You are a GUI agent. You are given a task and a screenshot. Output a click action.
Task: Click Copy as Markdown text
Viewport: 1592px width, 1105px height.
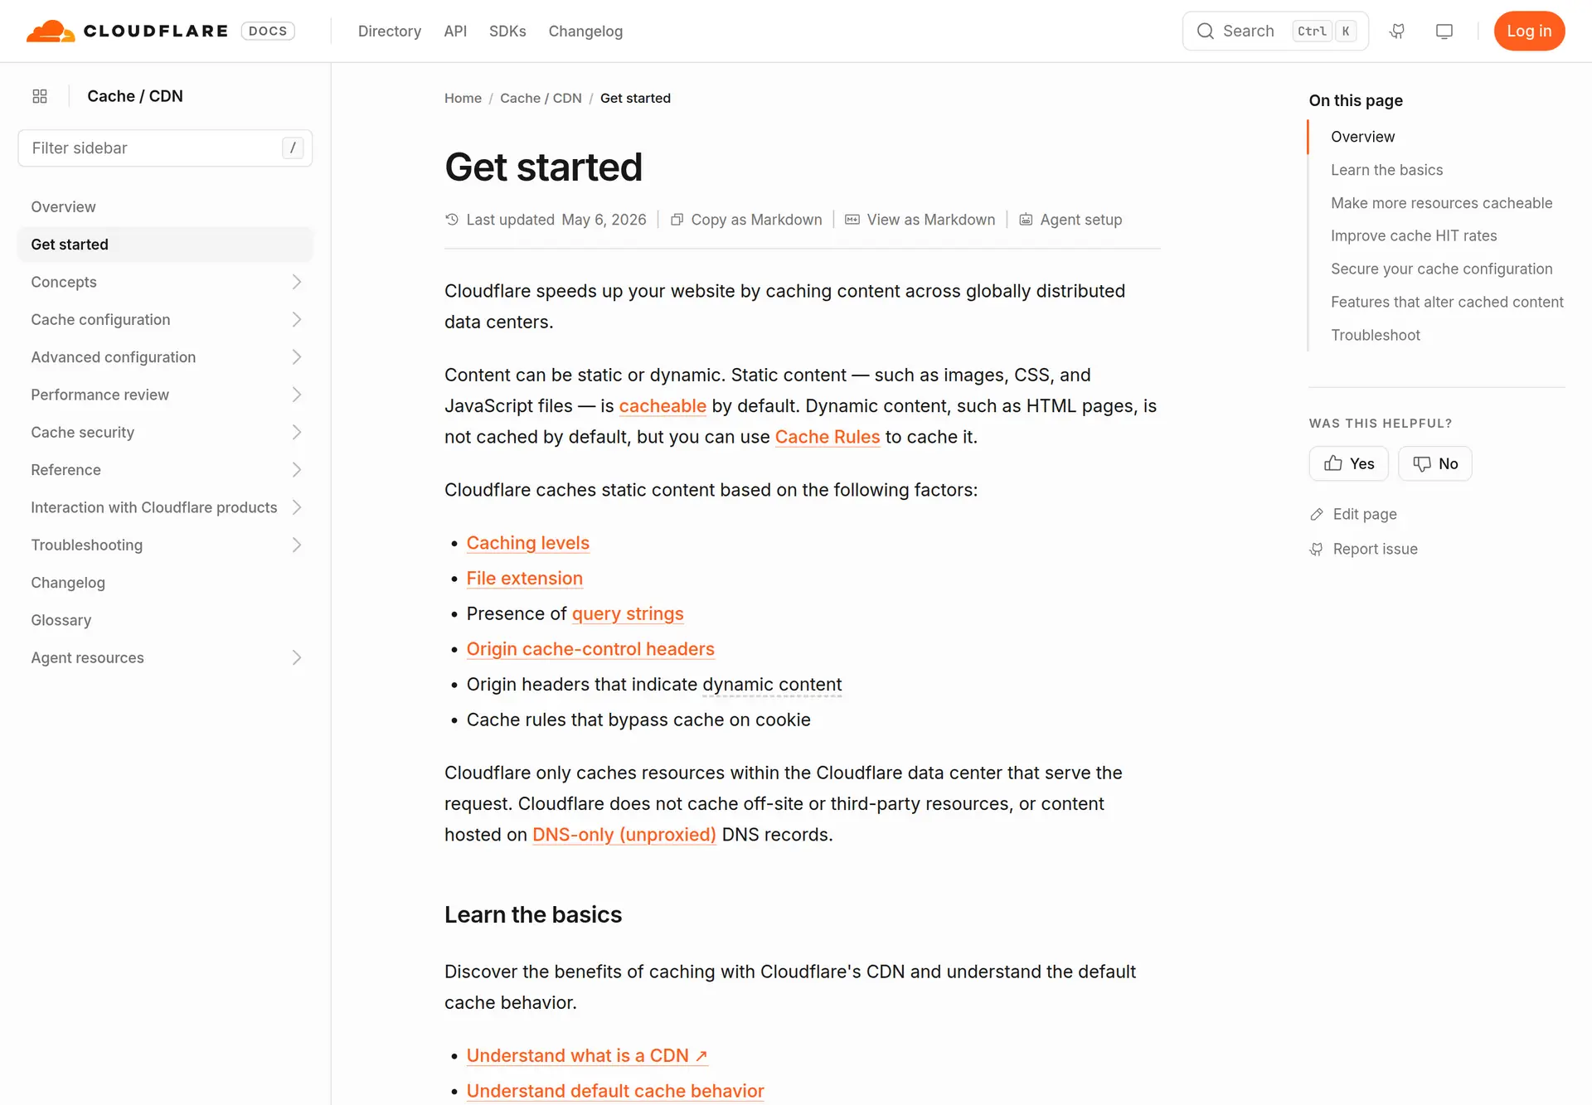pyautogui.click(x=757, y=220)
